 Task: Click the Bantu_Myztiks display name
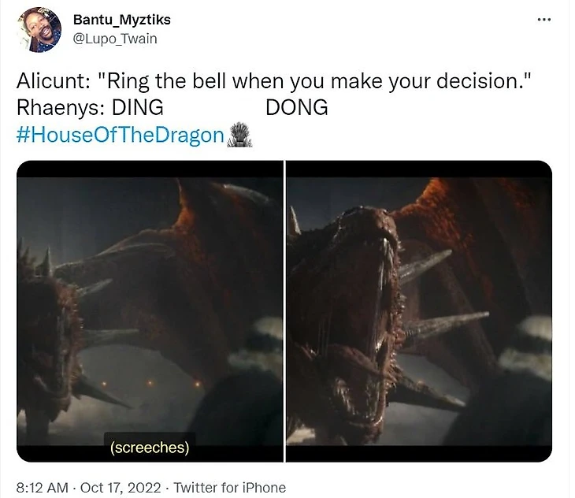[x=121, y=19]
